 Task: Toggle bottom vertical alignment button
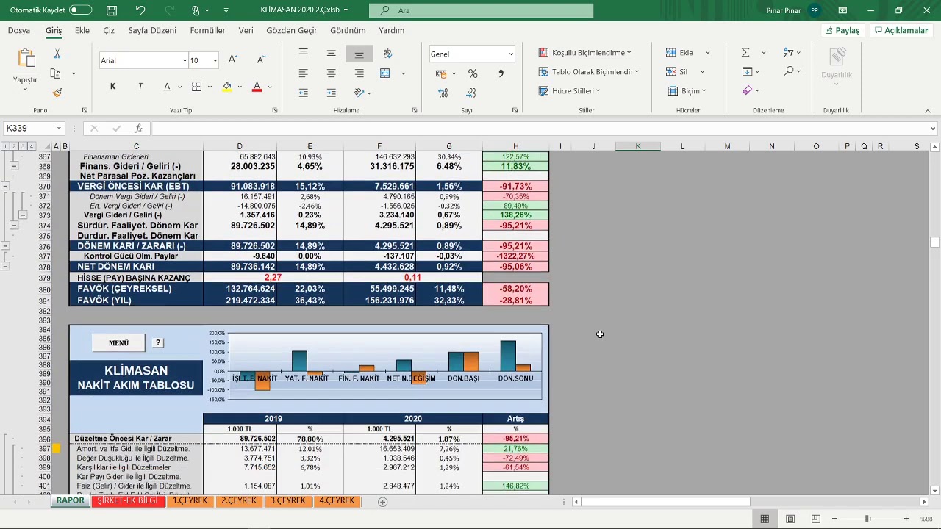click(359, 54)
